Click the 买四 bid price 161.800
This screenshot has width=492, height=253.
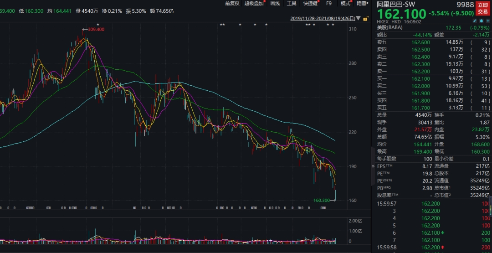421,100
